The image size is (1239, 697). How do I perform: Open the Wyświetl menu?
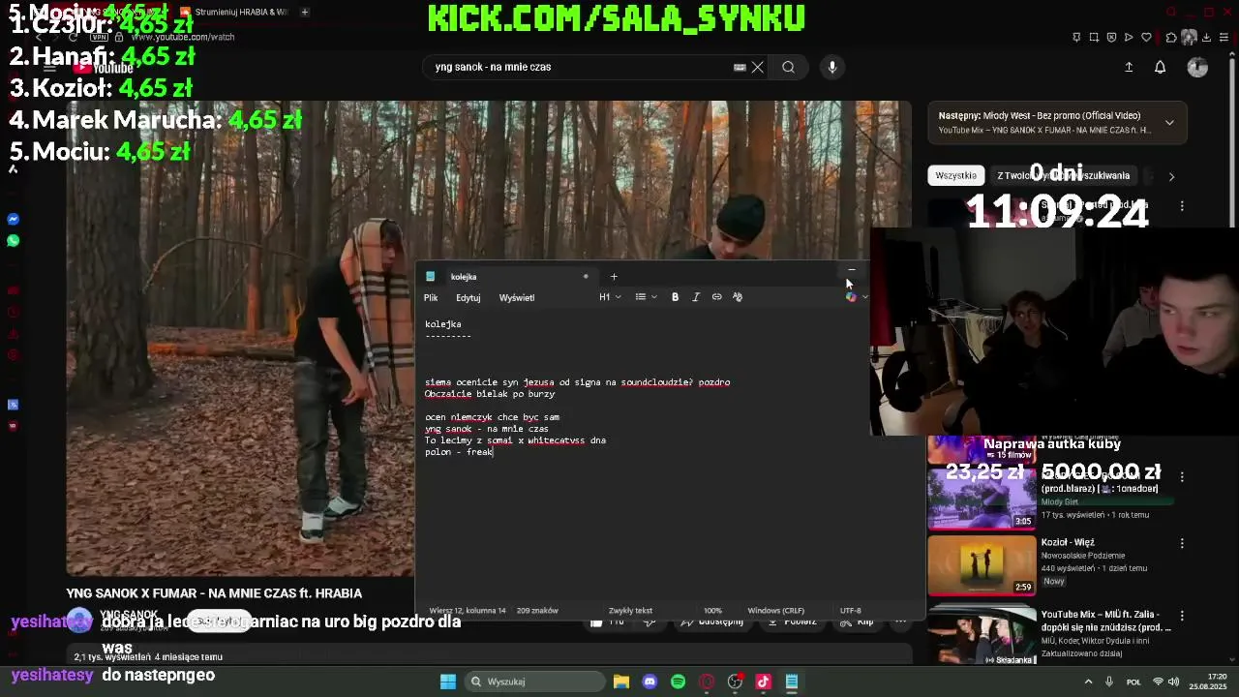tap(517, 297)
